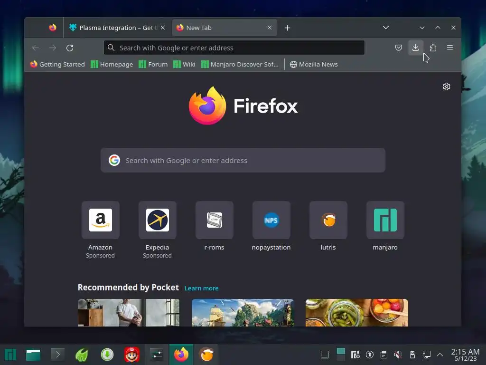Open the Firefox hamburger application menu
The width and height of the screenshot is (486, 365).
coord(450,48)
